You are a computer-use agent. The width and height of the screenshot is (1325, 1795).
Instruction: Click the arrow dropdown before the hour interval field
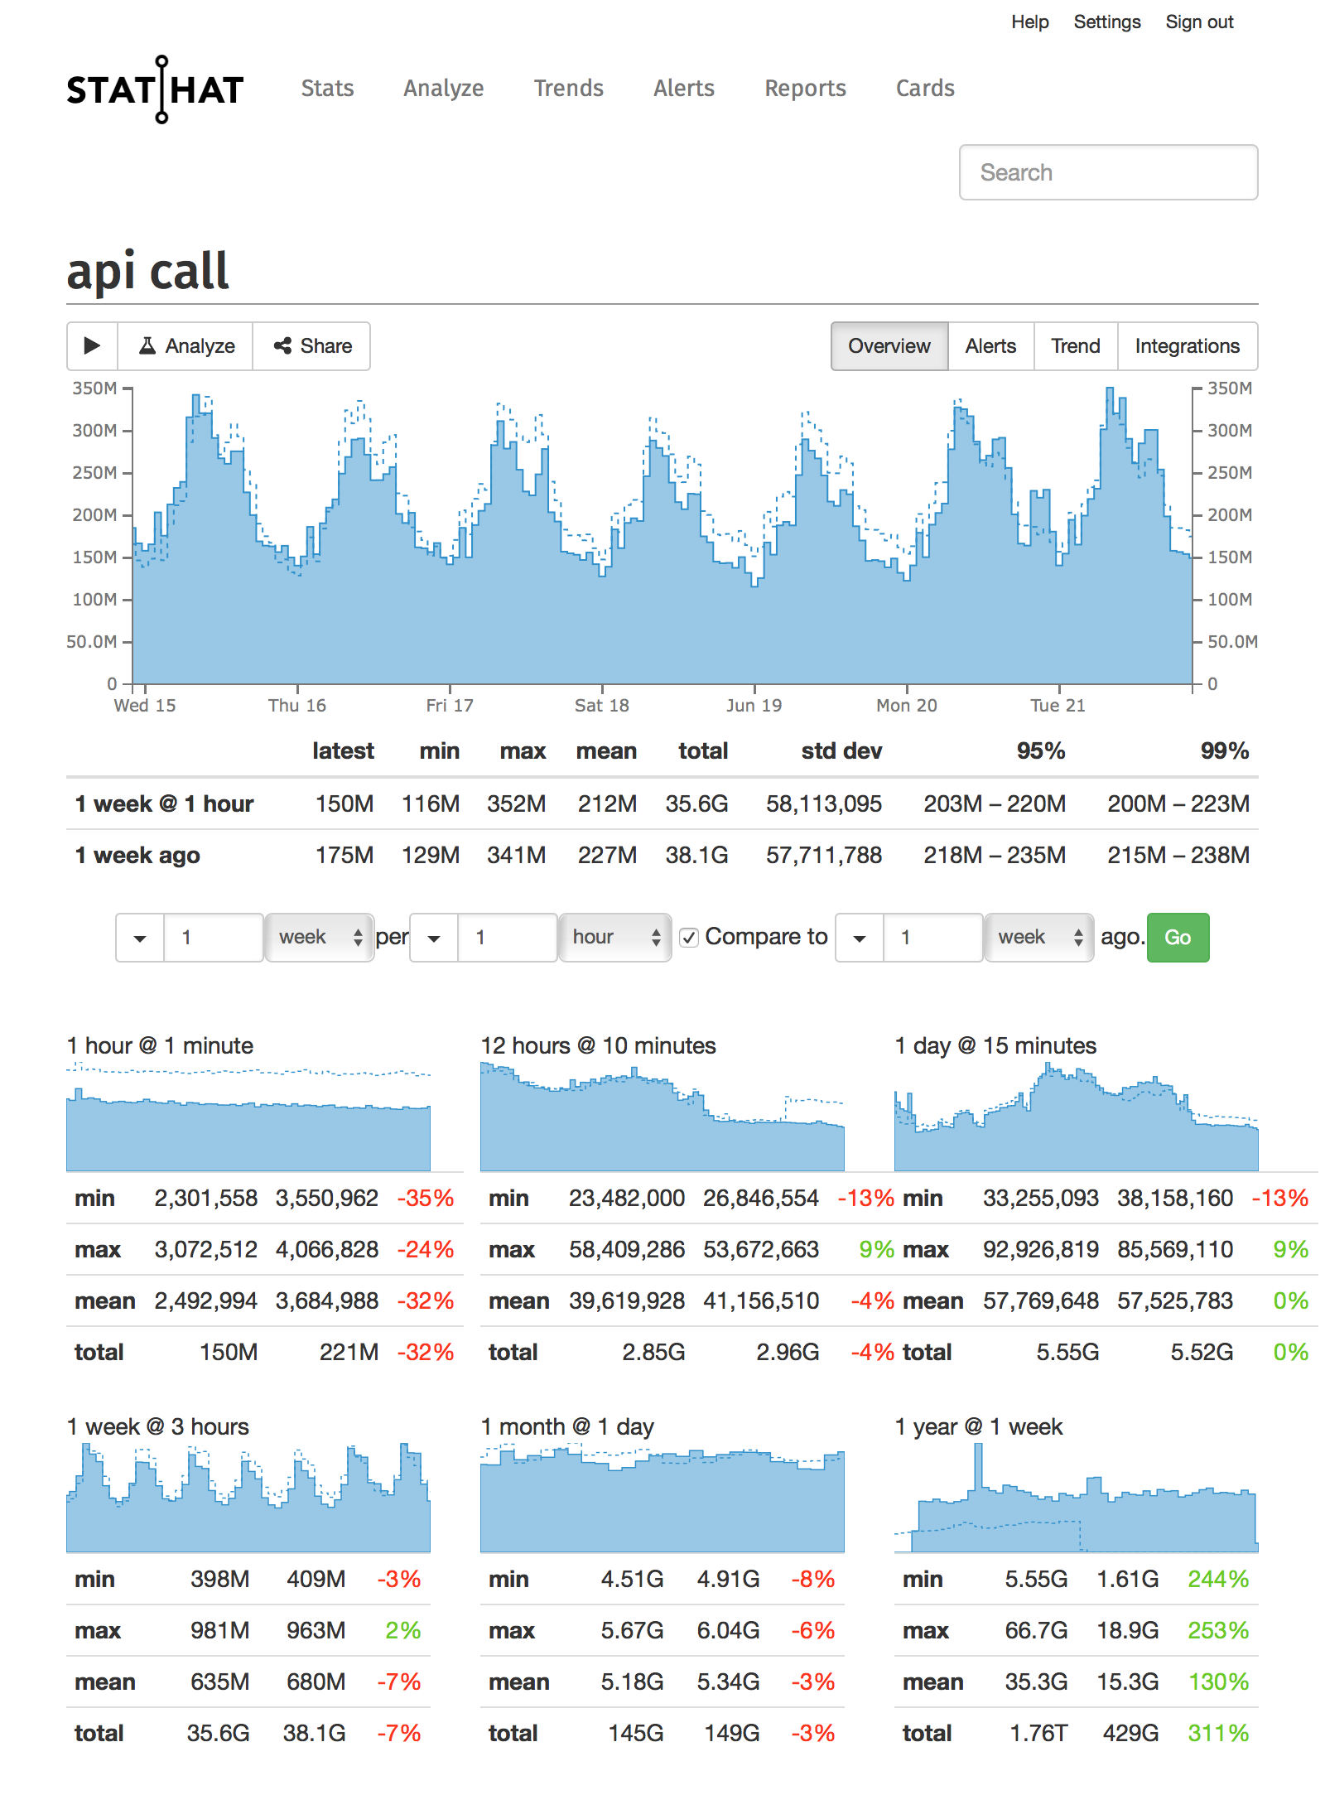click(x=432, y=937)
